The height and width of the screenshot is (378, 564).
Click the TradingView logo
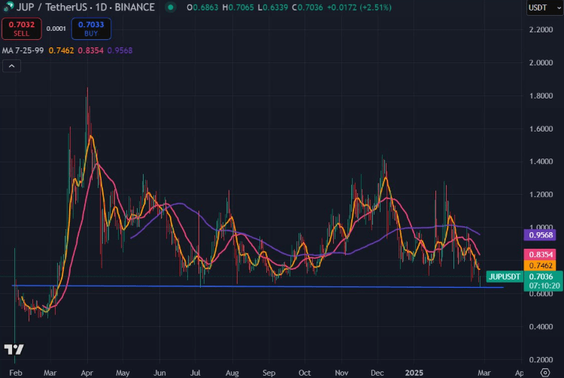tap(14, 349)
